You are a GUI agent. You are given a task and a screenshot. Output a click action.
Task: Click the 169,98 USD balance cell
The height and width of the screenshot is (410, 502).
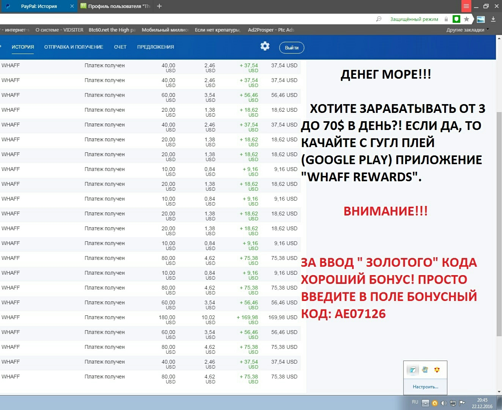point(283,317)
